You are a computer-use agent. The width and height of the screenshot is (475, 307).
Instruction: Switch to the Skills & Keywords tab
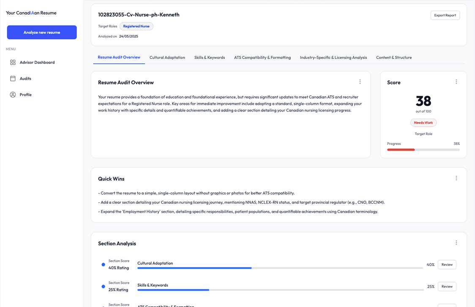(x=210, y=57)
